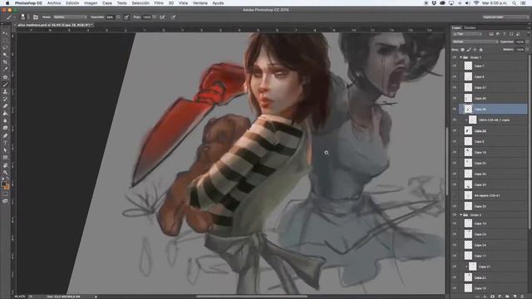Click the Lock All padlock icon
Screen dimensions: 532x299
click(x=480, y=50)
